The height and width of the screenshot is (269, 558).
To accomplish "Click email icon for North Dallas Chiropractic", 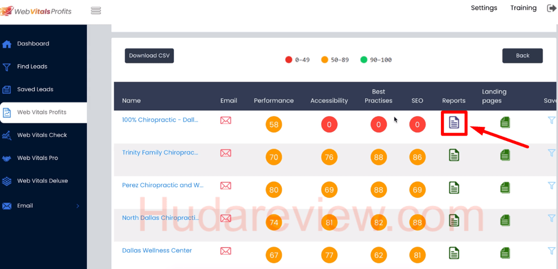I will 225,219.
